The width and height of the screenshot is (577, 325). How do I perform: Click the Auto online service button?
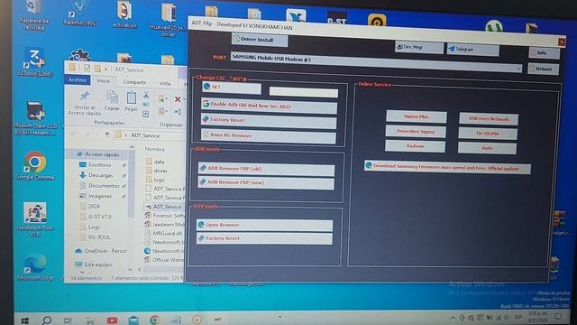(x=487, y=148)
